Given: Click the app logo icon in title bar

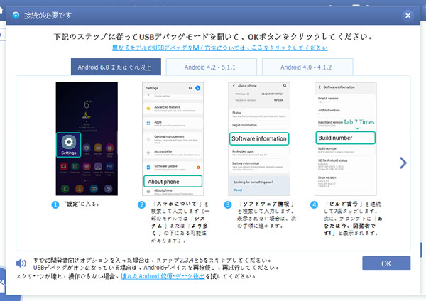Looking at the screenshot, I should point(16,16).
